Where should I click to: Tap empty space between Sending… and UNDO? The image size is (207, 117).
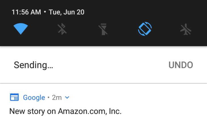[111, 65]
